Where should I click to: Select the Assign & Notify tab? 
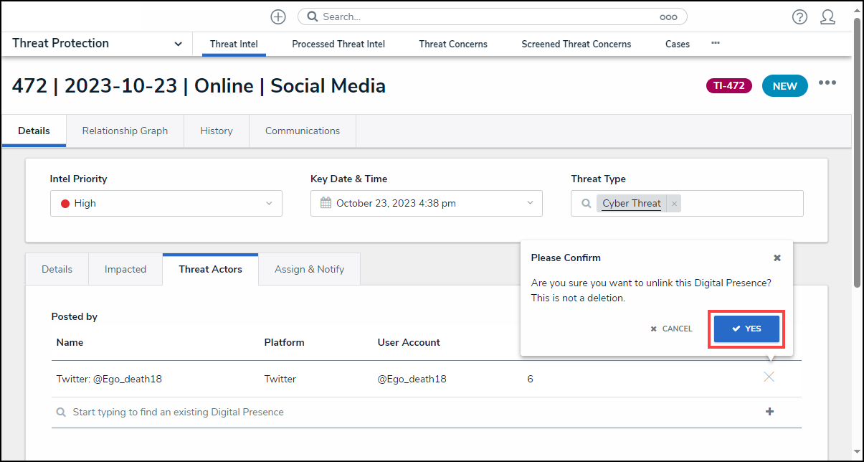(x=309, y=270)
